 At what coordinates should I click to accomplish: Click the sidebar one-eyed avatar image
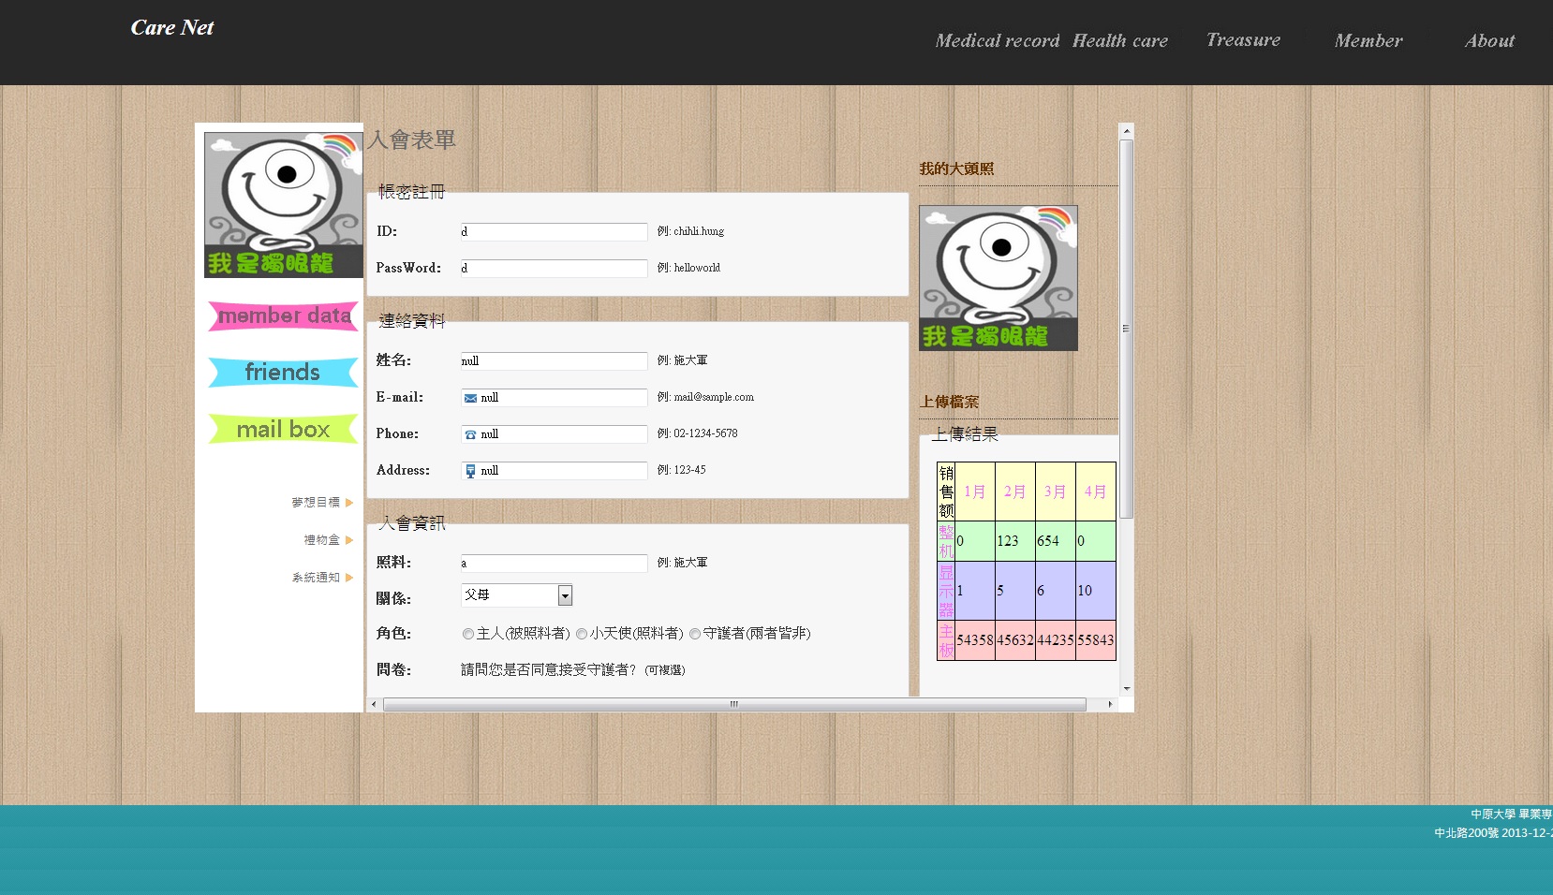[x=283, y=204]
